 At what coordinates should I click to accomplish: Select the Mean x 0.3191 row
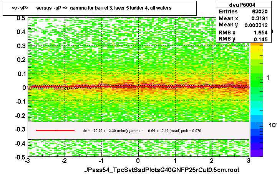click(243, 18)
